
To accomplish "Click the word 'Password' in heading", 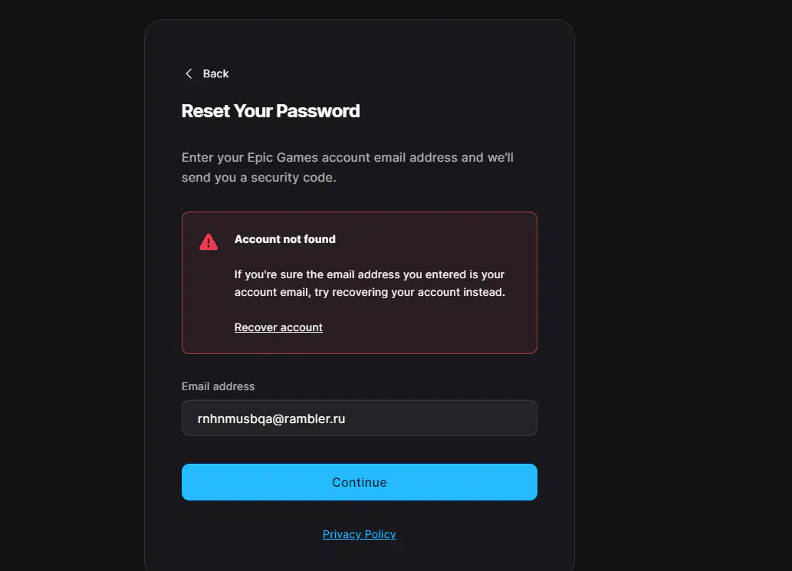I will tap(317, 111).
